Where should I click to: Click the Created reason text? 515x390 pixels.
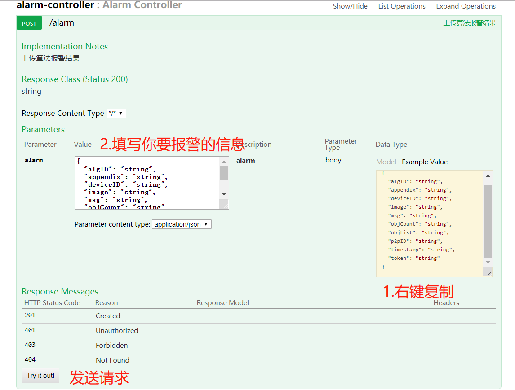(108, 316)
